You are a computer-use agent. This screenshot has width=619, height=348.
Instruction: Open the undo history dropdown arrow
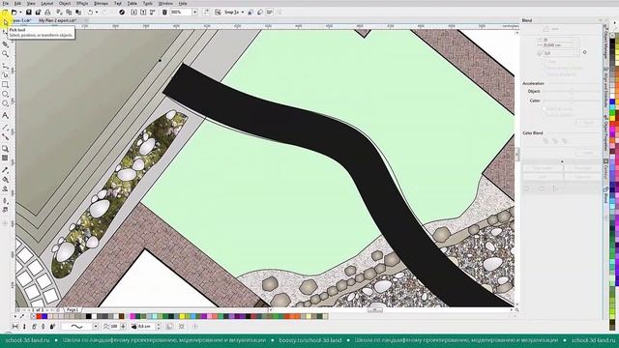[x=97, y=13]
